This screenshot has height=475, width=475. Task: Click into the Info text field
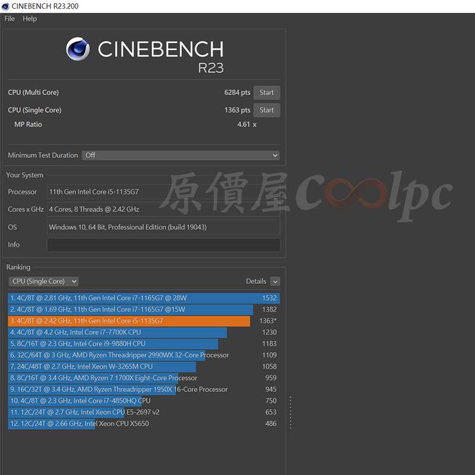pyautogui.click(x=164, y=245)
